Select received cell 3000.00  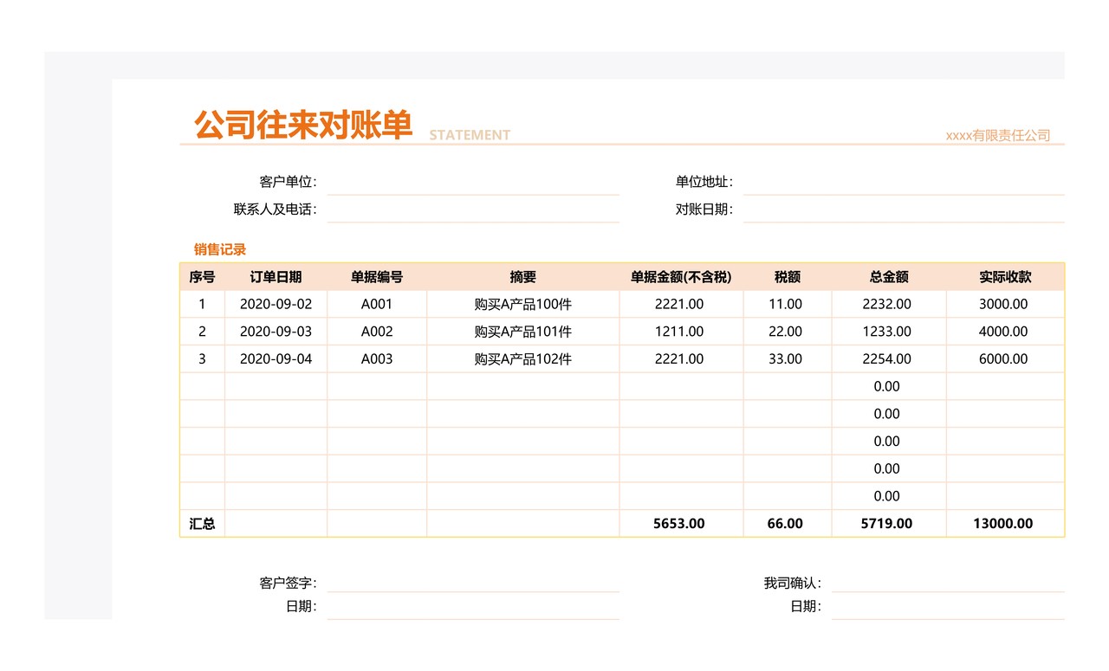pos(1003,305)
